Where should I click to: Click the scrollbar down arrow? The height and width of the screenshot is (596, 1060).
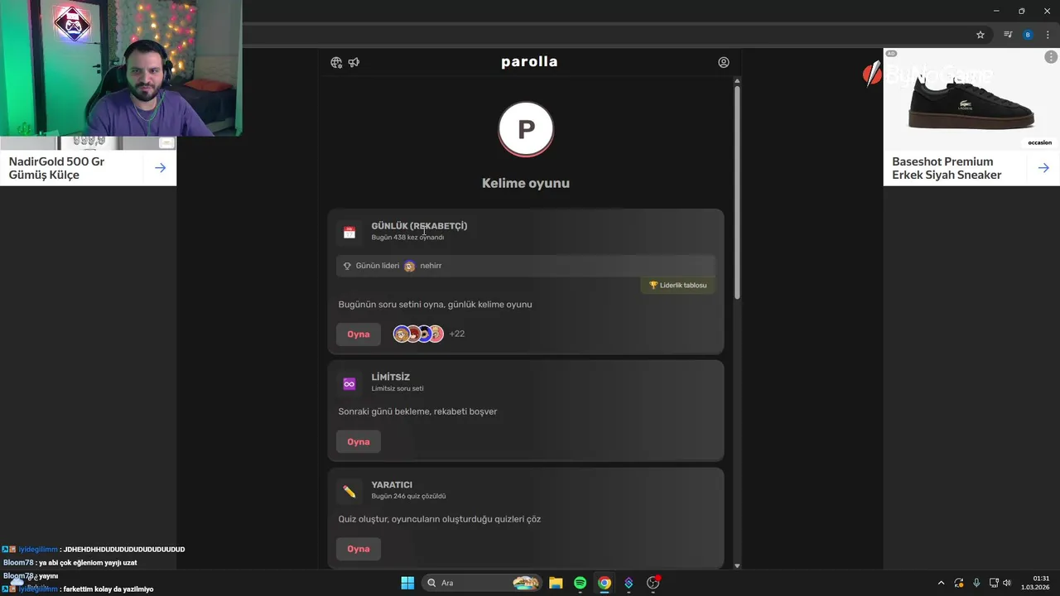pyautogui.click(x=737, y=566)
